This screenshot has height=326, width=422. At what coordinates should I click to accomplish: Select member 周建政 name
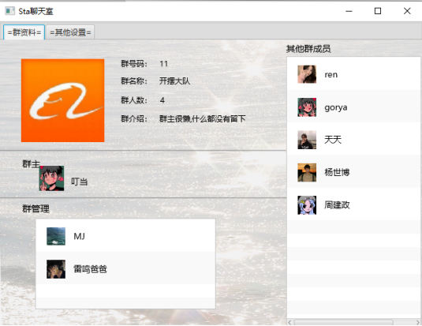click(337, 205)
